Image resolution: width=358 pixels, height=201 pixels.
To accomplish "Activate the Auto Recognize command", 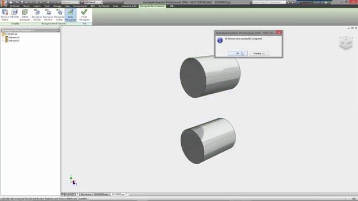I will pyautogui.click(x=70, y=15).
